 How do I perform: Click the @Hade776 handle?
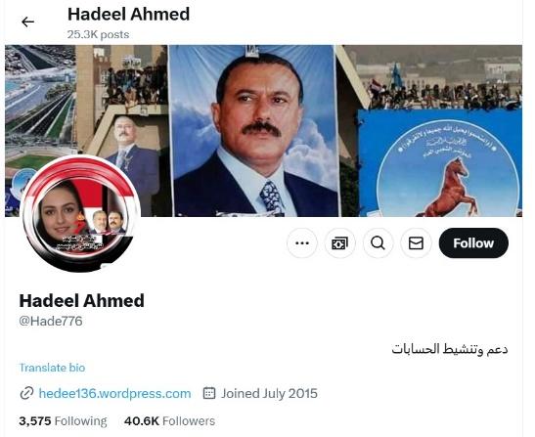(x=51, y=321)
